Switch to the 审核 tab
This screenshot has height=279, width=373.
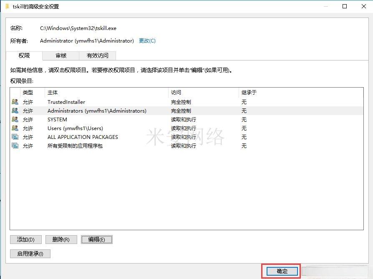pyautogui.click(x=61, y=55)
